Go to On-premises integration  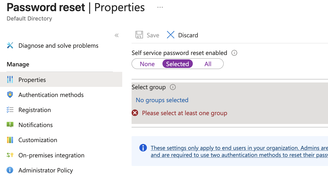51,155
